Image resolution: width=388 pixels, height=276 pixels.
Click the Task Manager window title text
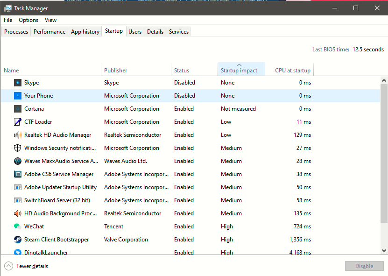(x=31, y=8)
